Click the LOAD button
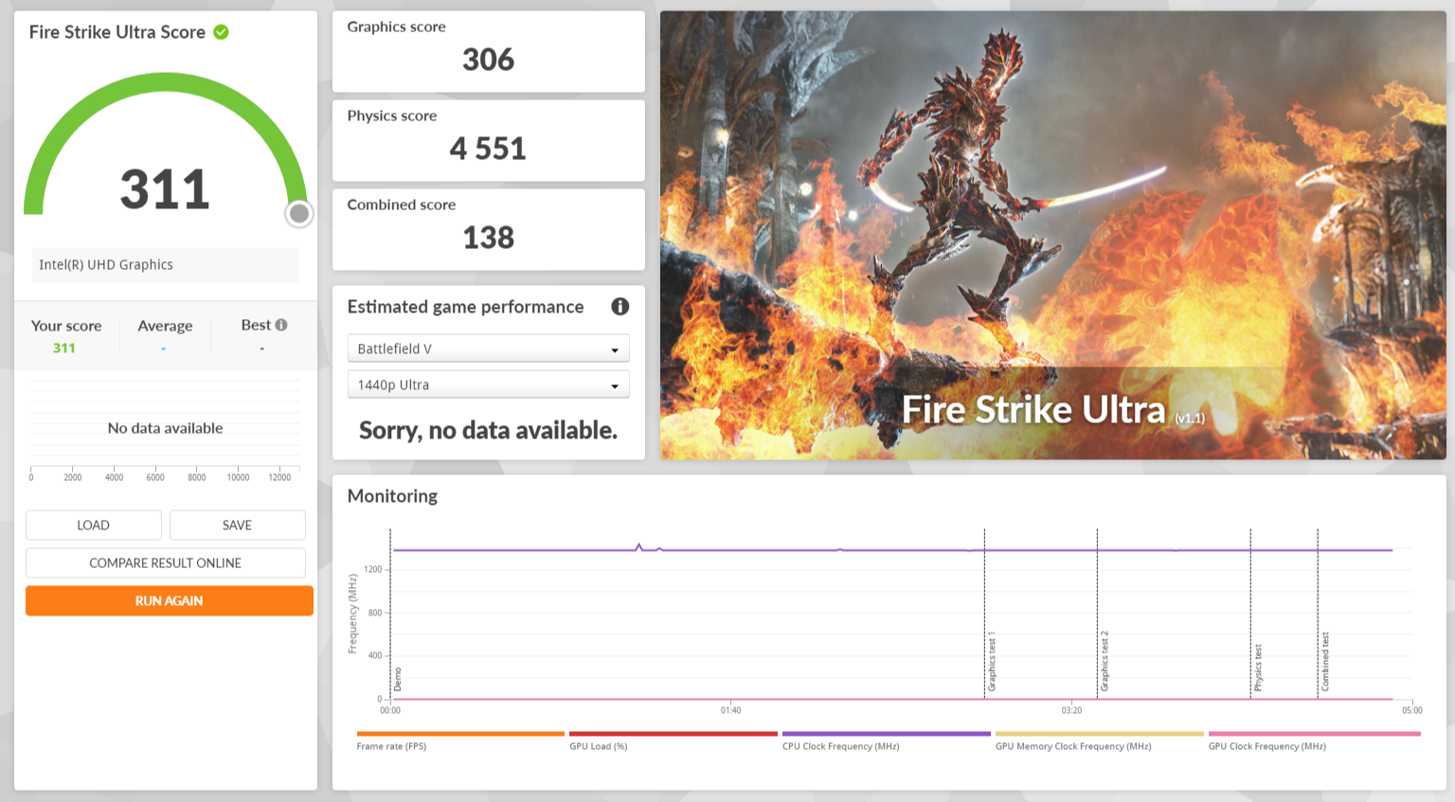Screen dimensions: 1455x802 (94, 525)
